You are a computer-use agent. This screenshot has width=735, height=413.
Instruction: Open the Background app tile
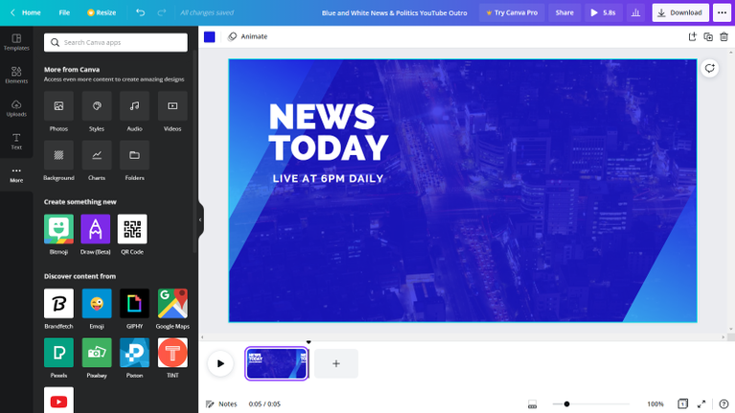(58, 155)
